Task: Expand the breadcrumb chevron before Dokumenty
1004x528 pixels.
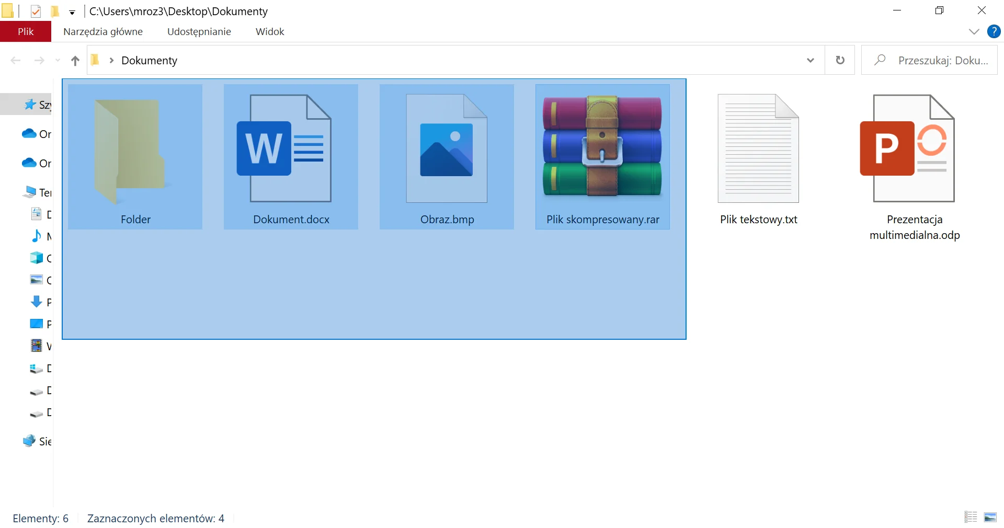Action: click(111, 60)
